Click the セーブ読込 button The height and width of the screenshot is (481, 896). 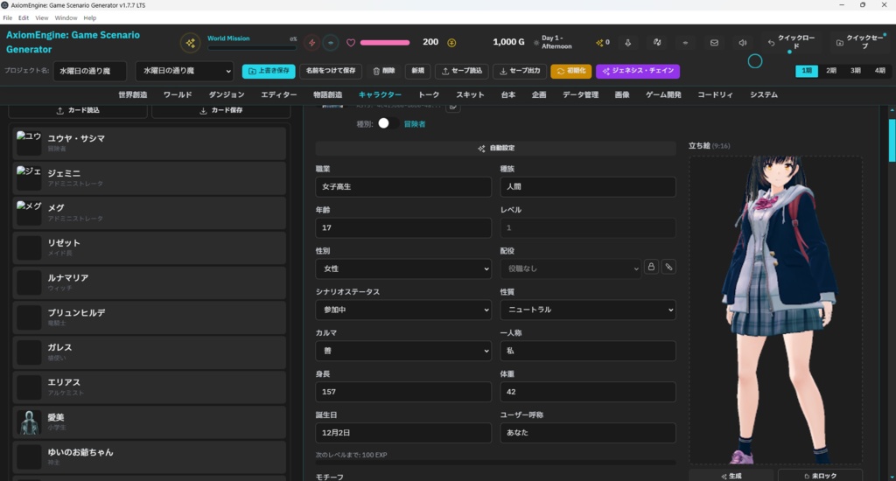462,71
